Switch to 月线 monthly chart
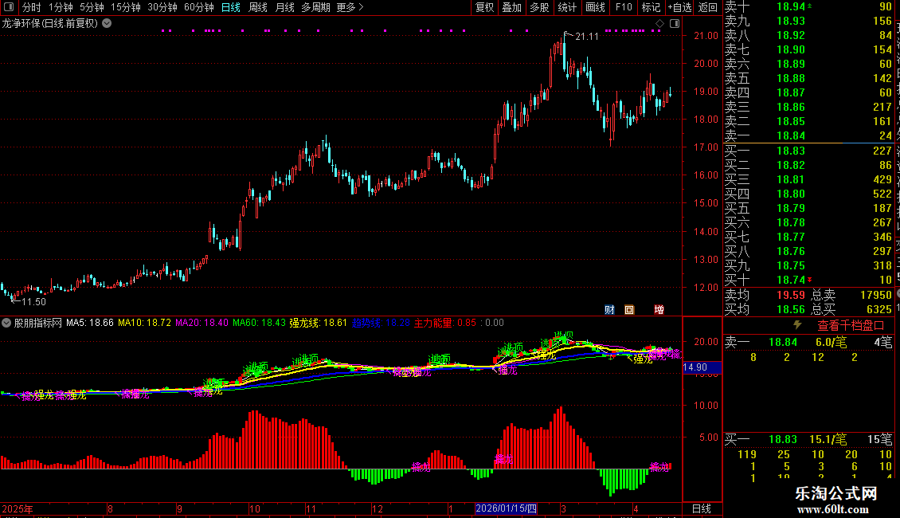This screenshot has width=900, height=518. 284,7
